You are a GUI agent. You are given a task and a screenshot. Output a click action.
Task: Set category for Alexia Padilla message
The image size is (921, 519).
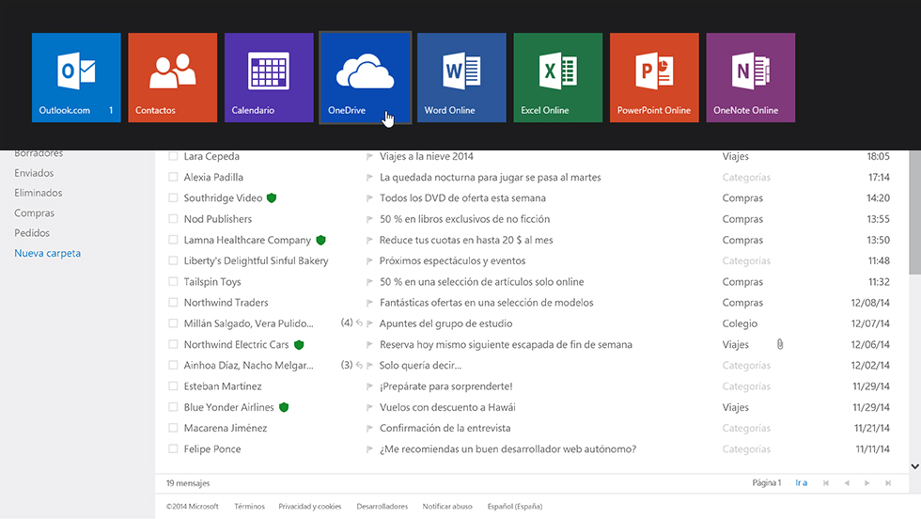746,177
